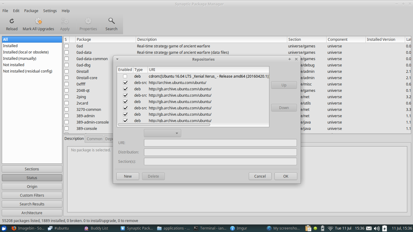
Task: Open the Xubuntu applications menu icon
Action: [x=4, y=228]
